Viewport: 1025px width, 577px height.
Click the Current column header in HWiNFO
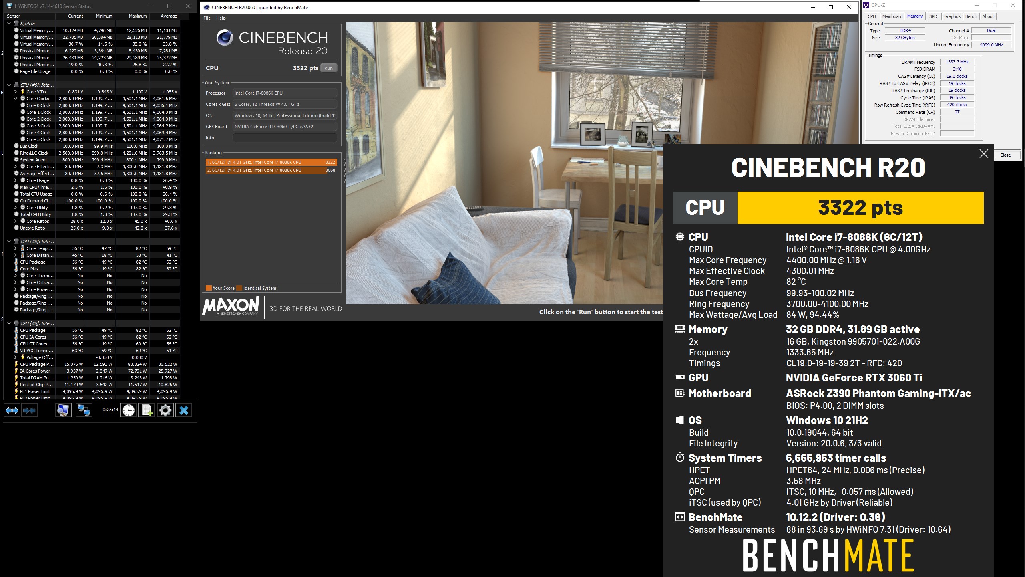tap(70, 16)
